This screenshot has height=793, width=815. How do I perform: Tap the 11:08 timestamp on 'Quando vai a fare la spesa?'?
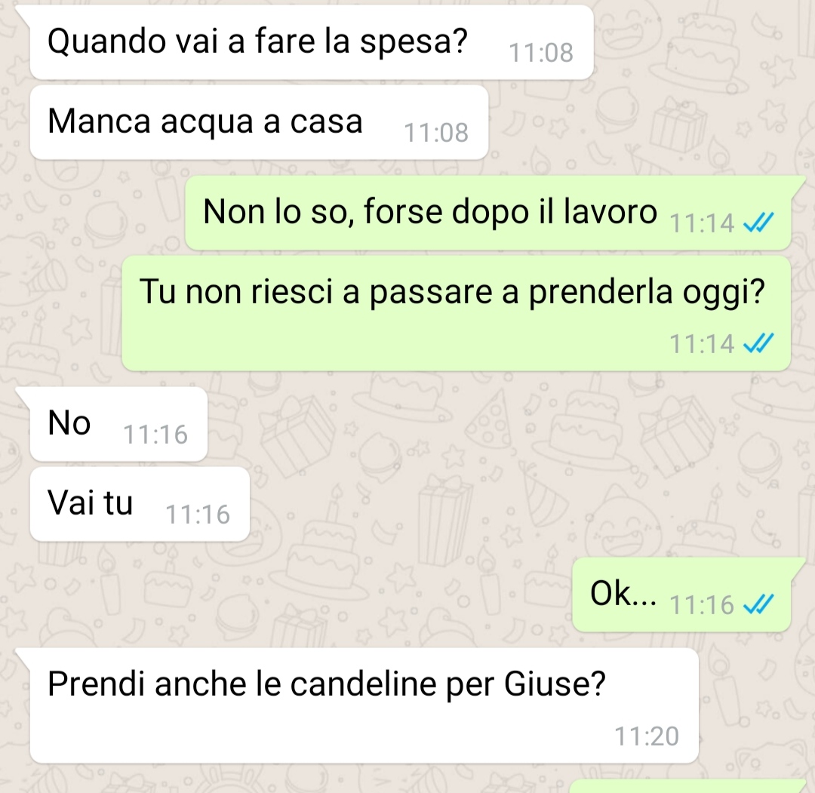pyautogui.click(x=541, y=53)
